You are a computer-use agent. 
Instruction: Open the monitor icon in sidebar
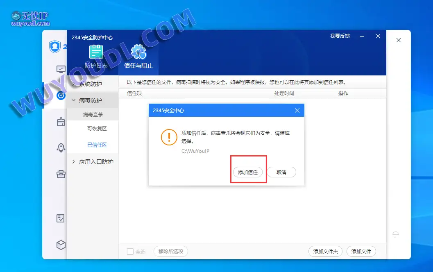pyautogui.click(x=61, y=69)
